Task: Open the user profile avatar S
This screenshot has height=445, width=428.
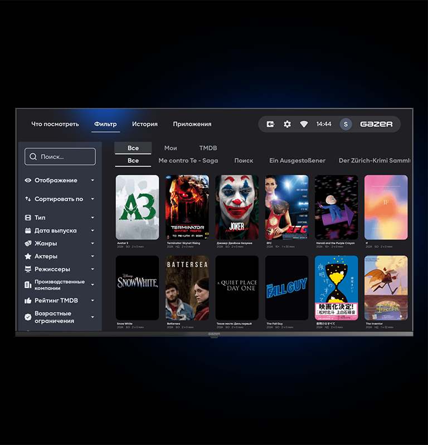Action: [x=346, y=124]
